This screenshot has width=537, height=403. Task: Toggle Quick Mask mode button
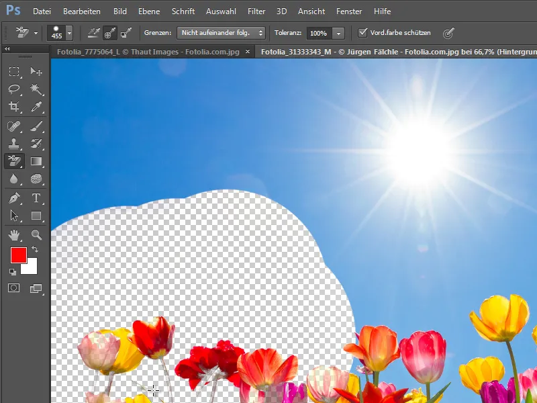tap(14, 288)
